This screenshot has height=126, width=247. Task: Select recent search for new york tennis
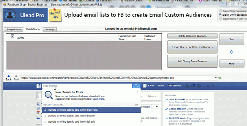[x=91, y=110]
